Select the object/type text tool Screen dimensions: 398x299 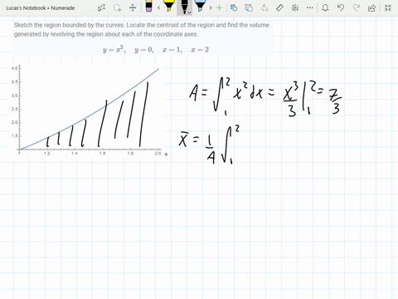click(x=101, y=7)
